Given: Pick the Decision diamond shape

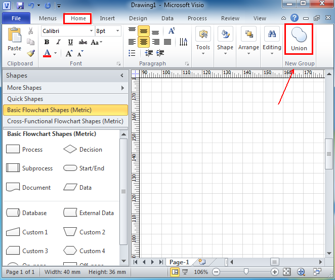Looking at the screenshot, I should point(70,149).
